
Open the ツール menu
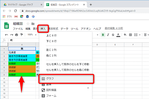click(74, 29)
